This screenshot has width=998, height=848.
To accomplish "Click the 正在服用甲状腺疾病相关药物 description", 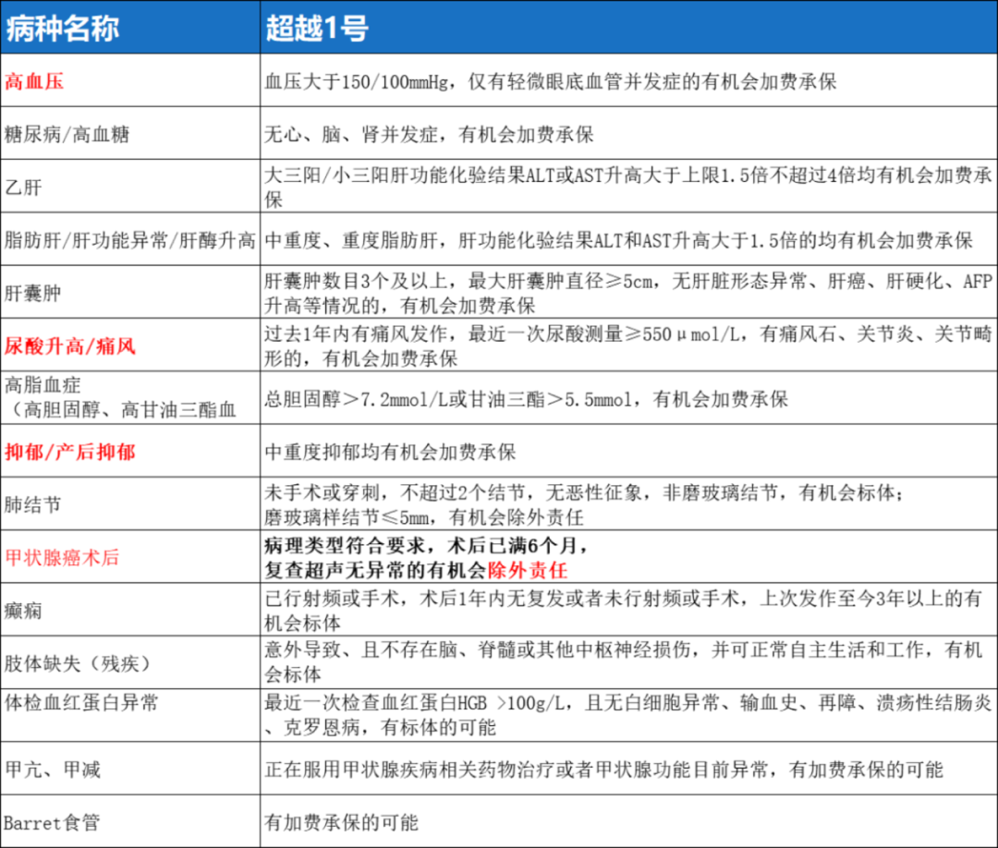I will pyautogui.click(x=629, y=769).
